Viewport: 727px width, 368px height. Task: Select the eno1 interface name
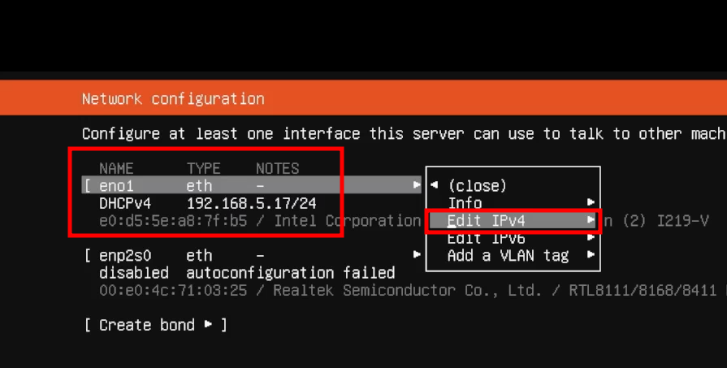(116, 186)
